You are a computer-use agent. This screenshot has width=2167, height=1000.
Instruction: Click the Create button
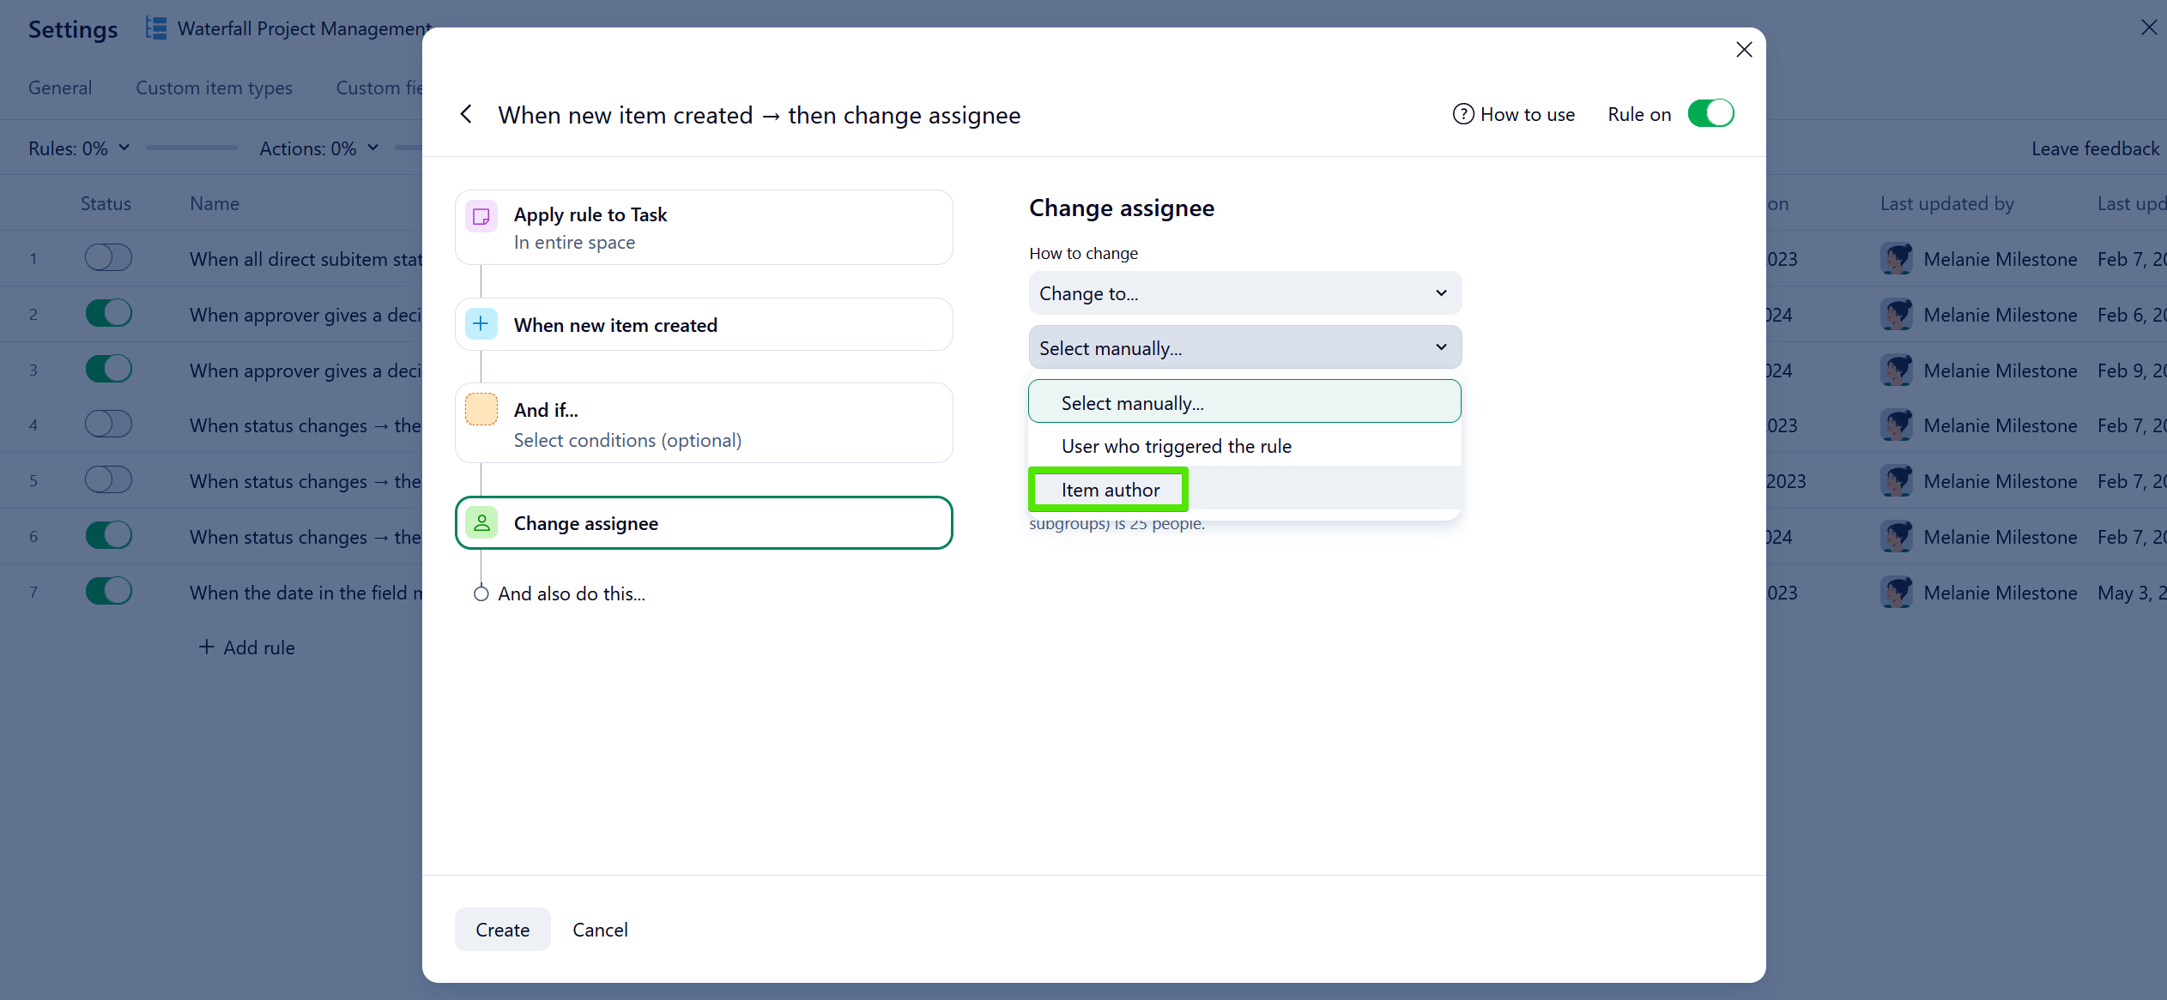tap(502, 930)
